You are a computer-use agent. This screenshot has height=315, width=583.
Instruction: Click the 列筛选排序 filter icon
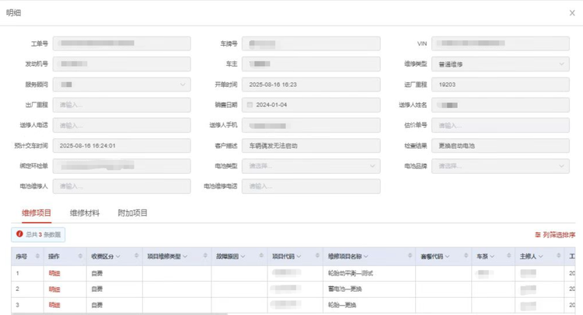coord(537,234)
